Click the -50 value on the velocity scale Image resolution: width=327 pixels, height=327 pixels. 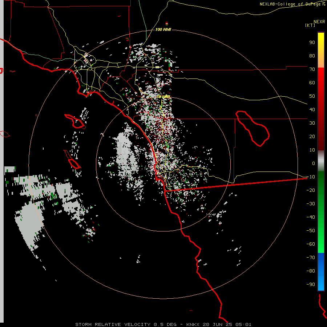(311, 231)
